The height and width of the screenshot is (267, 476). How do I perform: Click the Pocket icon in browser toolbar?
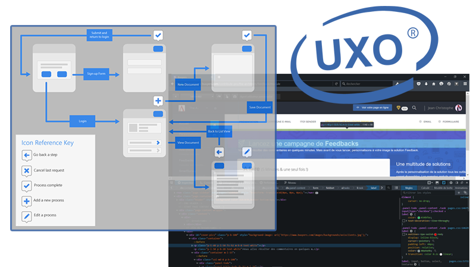418,84
